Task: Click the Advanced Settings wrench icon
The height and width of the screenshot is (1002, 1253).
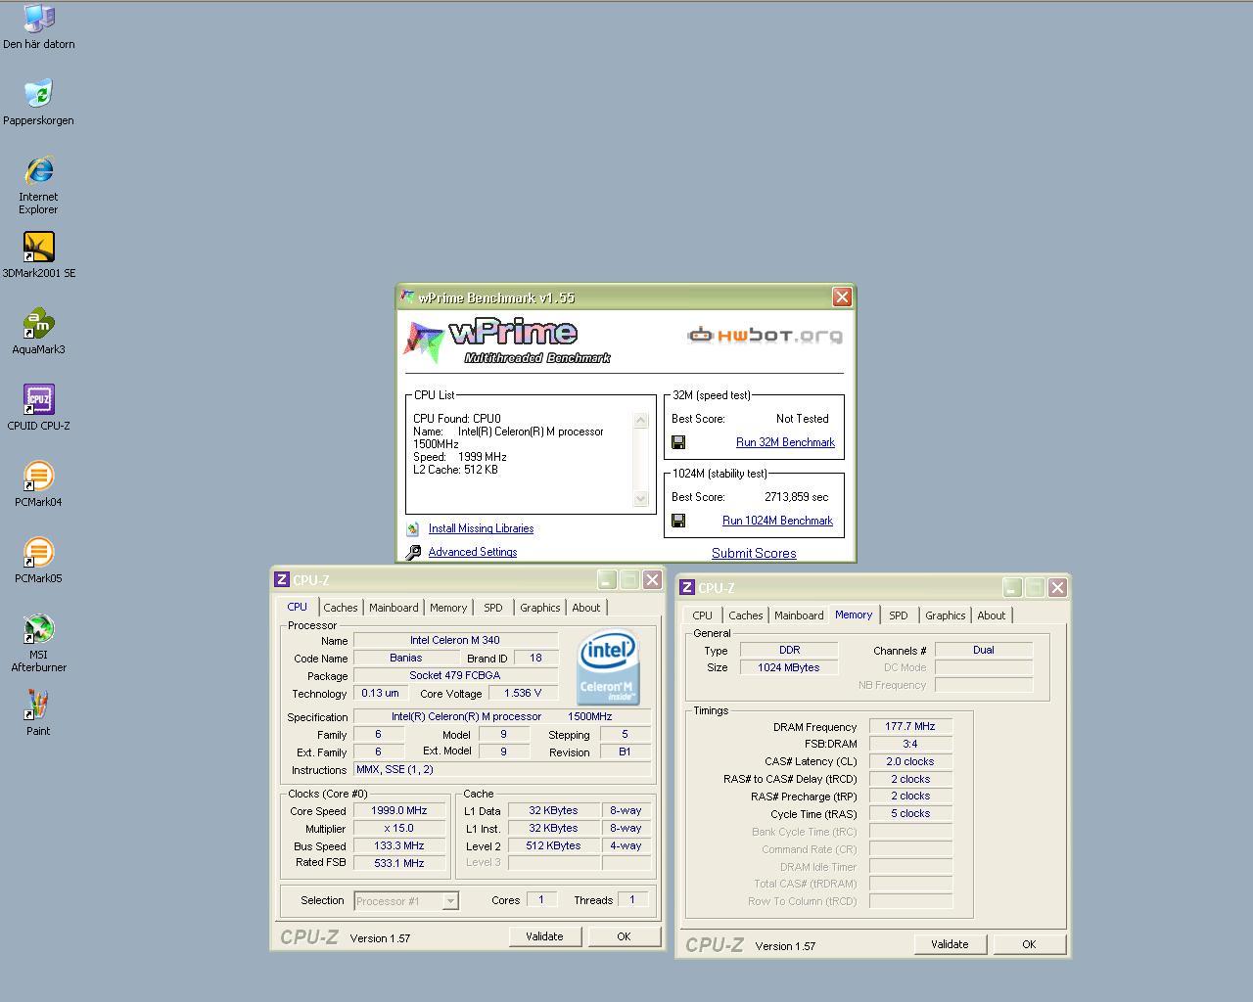Action: pos(413,552)
